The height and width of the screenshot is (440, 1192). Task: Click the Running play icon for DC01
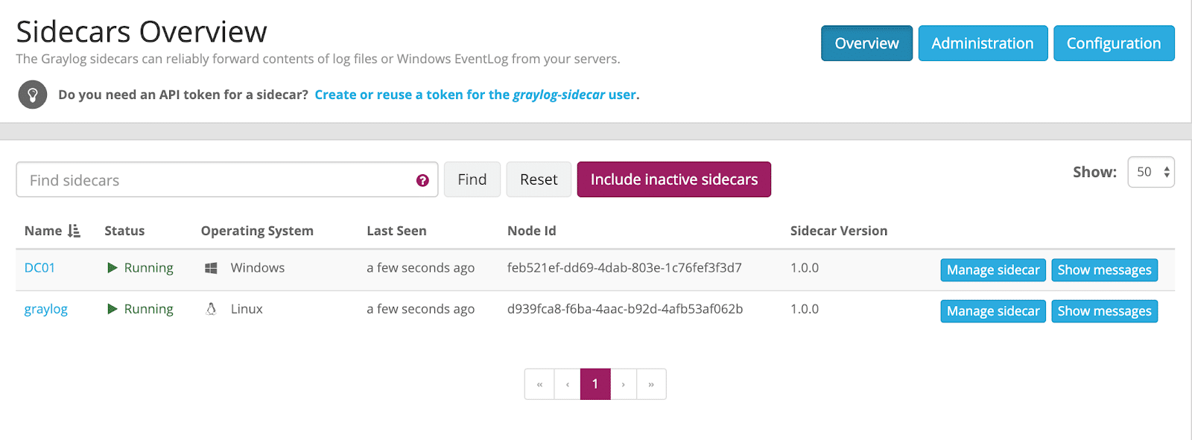tap(112, 268)
